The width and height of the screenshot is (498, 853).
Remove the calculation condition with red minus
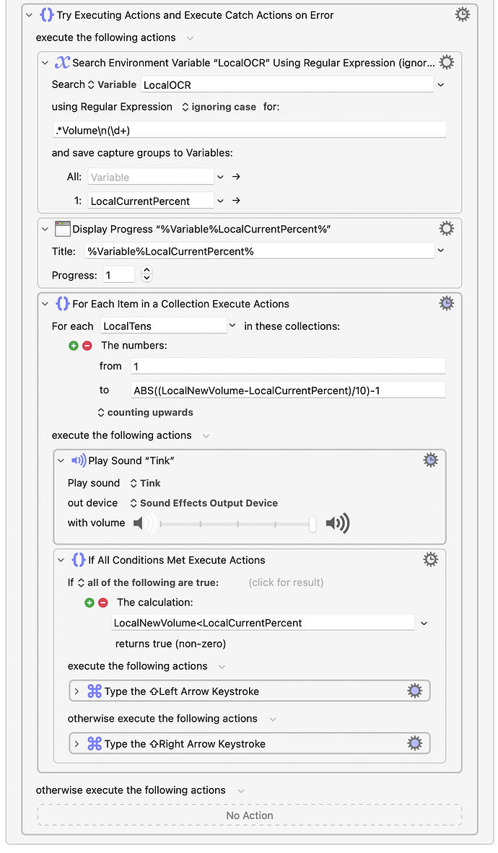pyautogui.click(x=103, y=603)
